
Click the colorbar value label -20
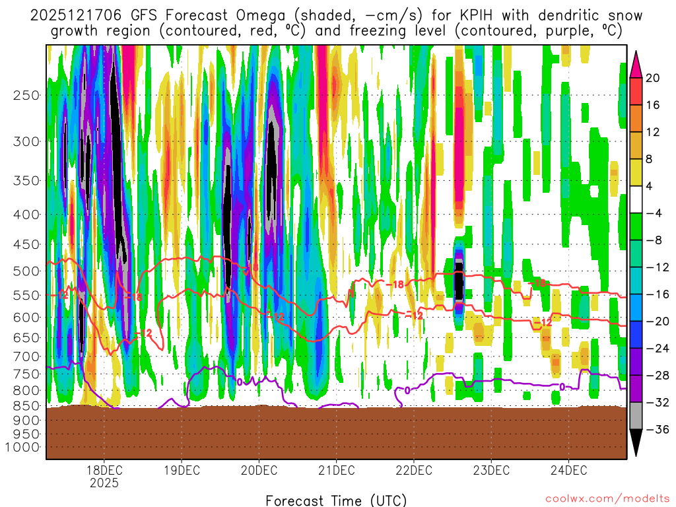tap(657, 321)
